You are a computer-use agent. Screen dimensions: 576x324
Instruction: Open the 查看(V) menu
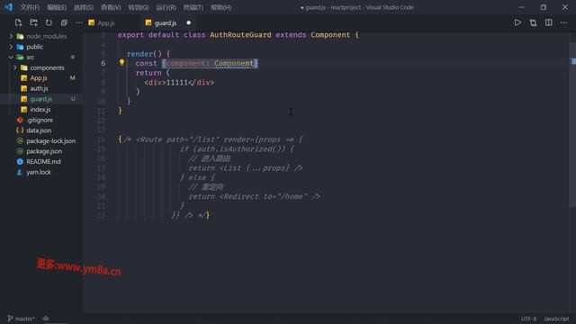pos(111,7)
